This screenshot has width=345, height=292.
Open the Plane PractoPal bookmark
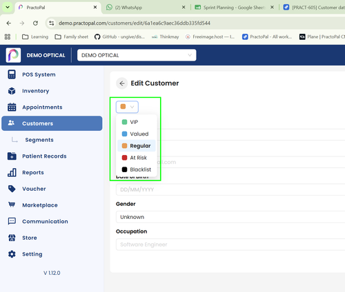coord(322,36)
